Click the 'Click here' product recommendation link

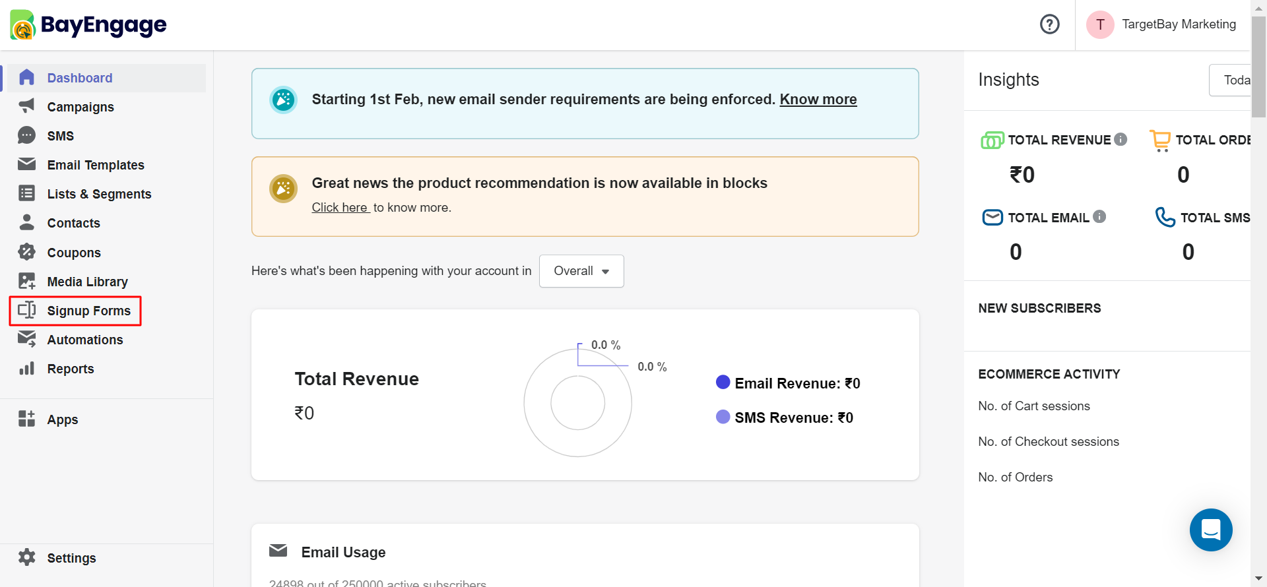[x=340, y=208]
